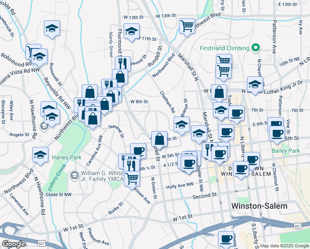The image size is (310, 249).
Task: Click the restaurant marker near Thurmond St
Action: 123,63
